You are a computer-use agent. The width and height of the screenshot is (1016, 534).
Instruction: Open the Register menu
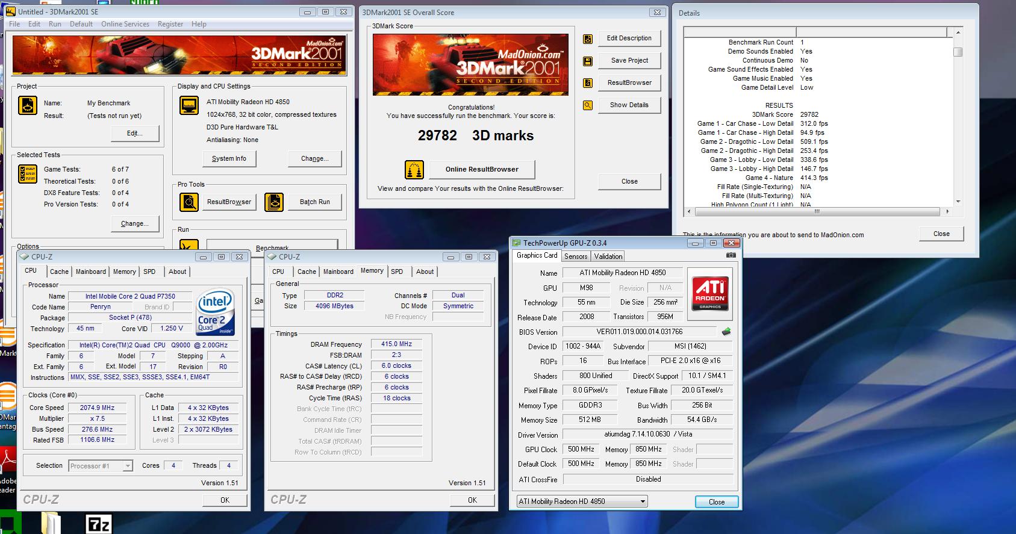click(170, 24)
